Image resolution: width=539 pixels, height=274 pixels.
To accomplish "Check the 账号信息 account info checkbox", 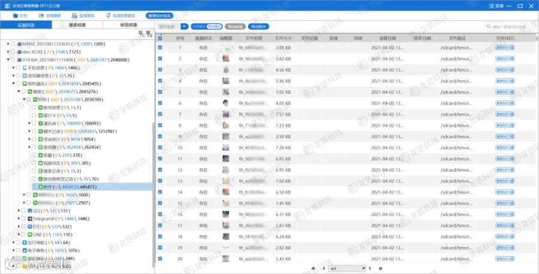I will pos(34,108).
